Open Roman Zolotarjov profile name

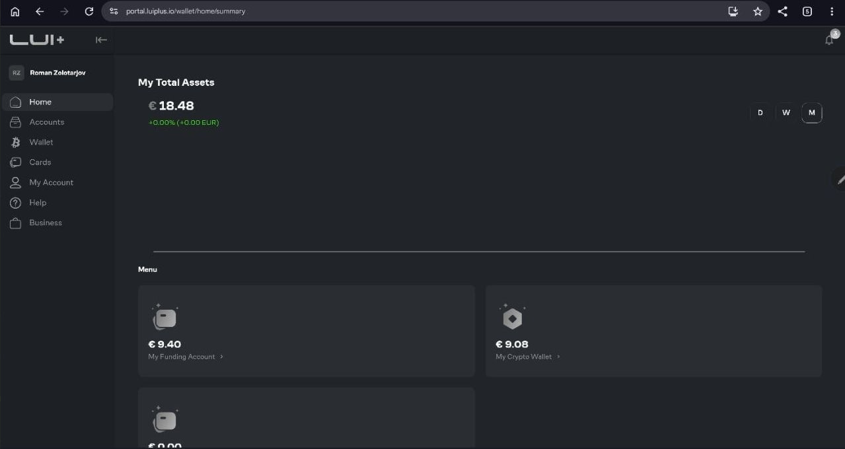click(57, 73)
